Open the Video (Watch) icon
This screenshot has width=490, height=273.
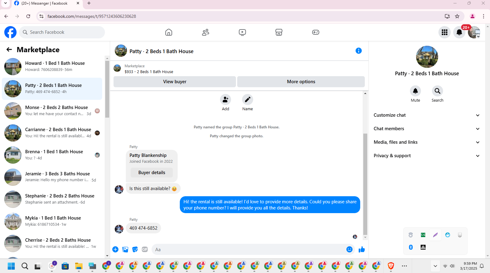point(242,32)
